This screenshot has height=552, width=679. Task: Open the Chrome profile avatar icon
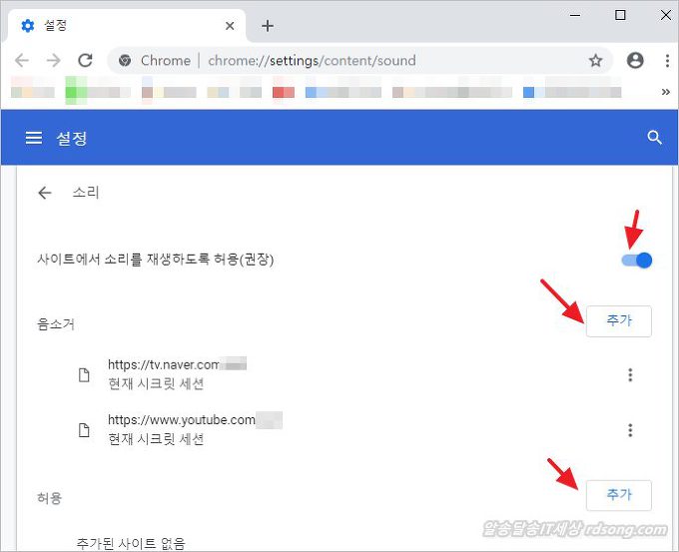635,61
